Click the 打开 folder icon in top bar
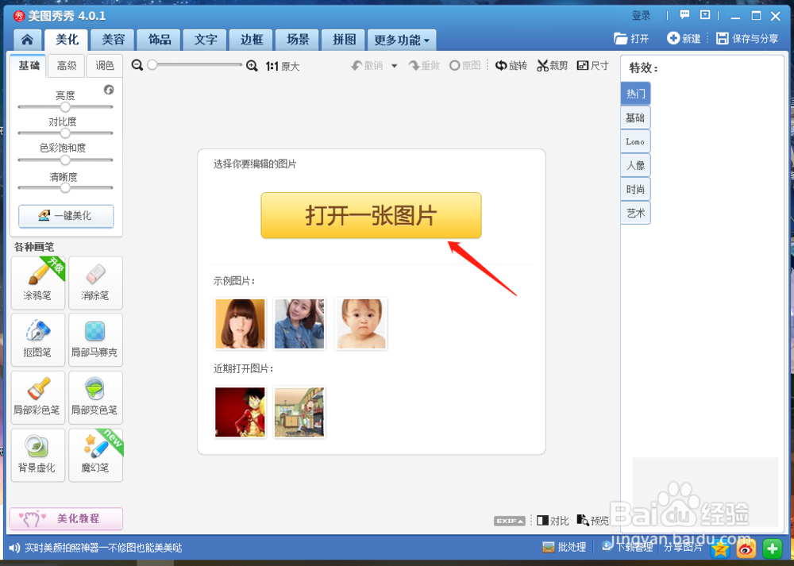This screenshot has height=566, width=794. 631,38
